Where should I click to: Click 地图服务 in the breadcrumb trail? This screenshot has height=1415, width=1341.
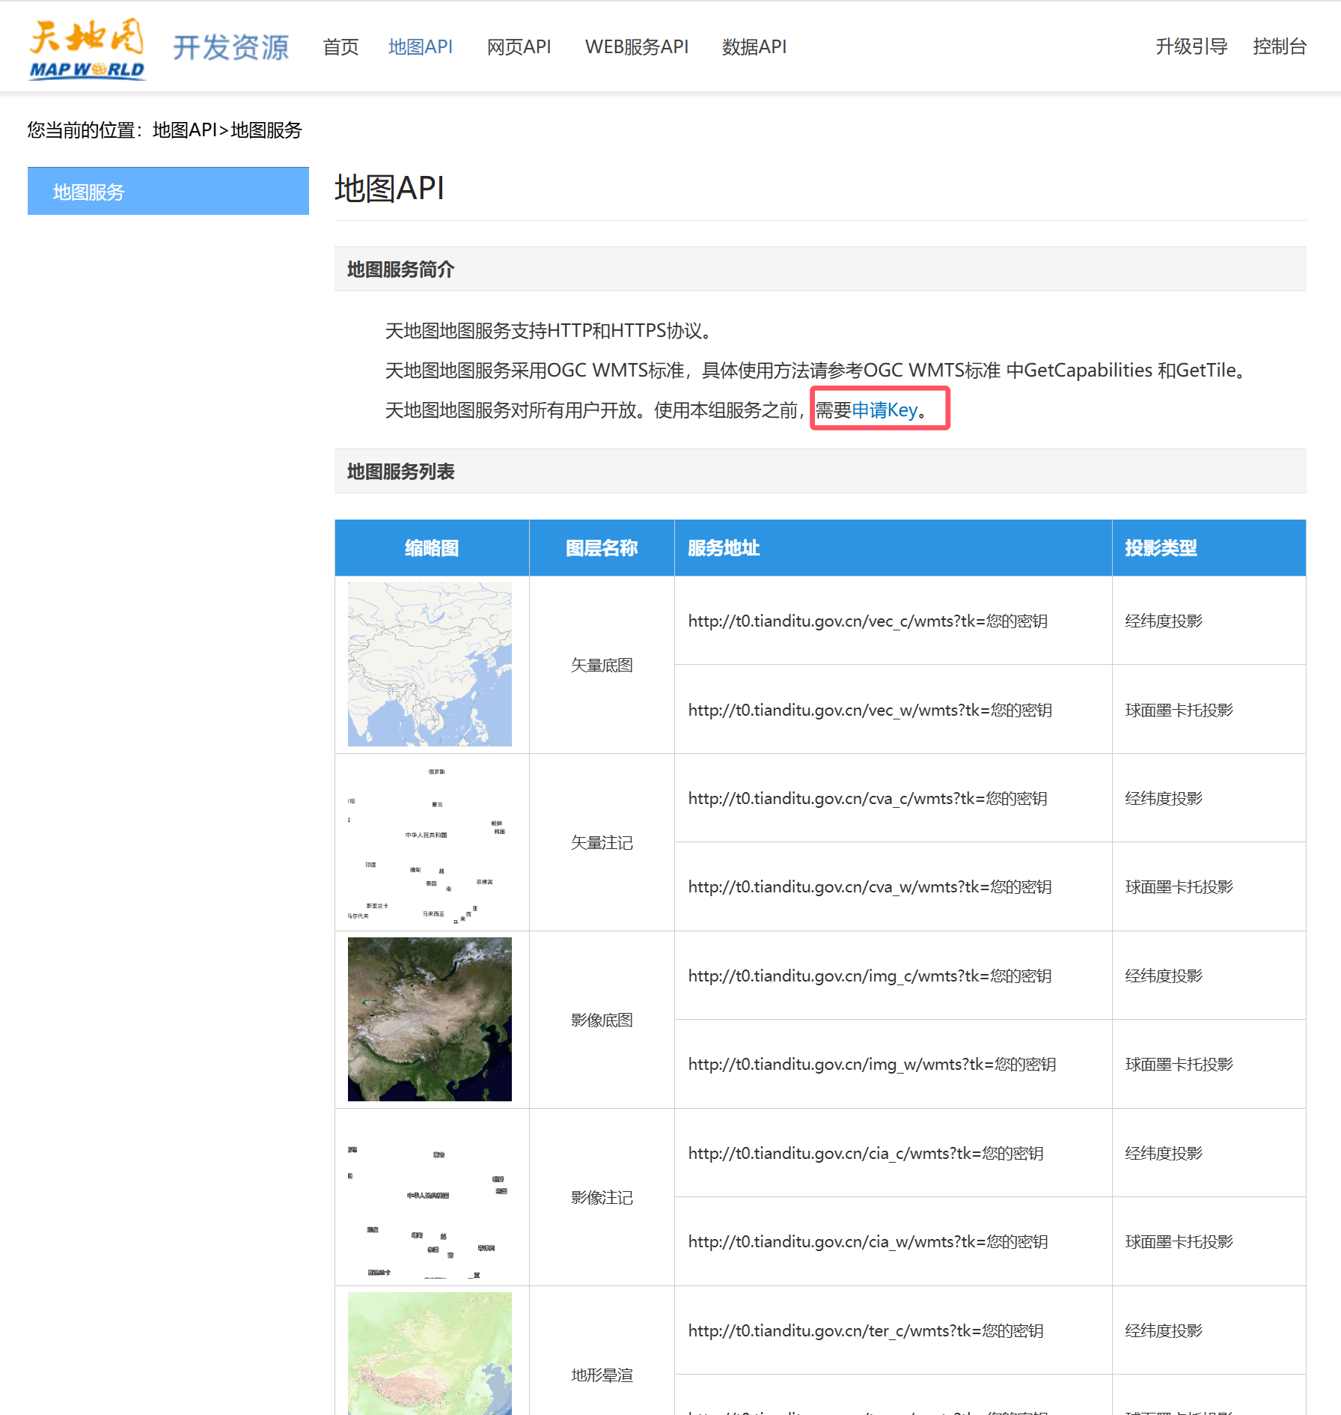pyautogui.click(x=266, y=130)
